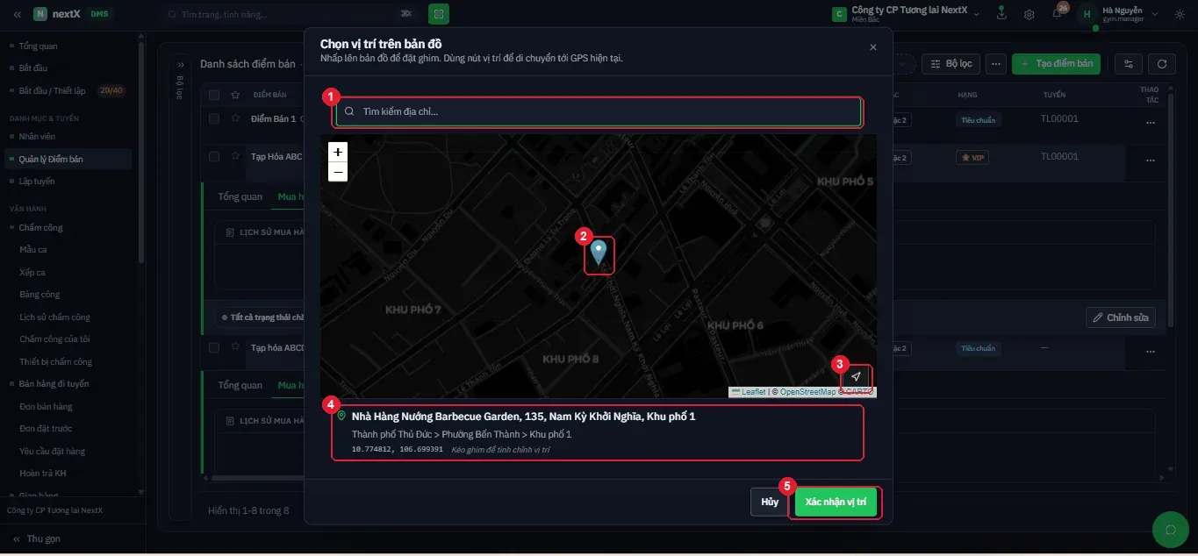Image resolution: width=1198 pixels, height=556 pixels.
Task: Open the green chat bubble button
Action: [x=1170, y=529]
